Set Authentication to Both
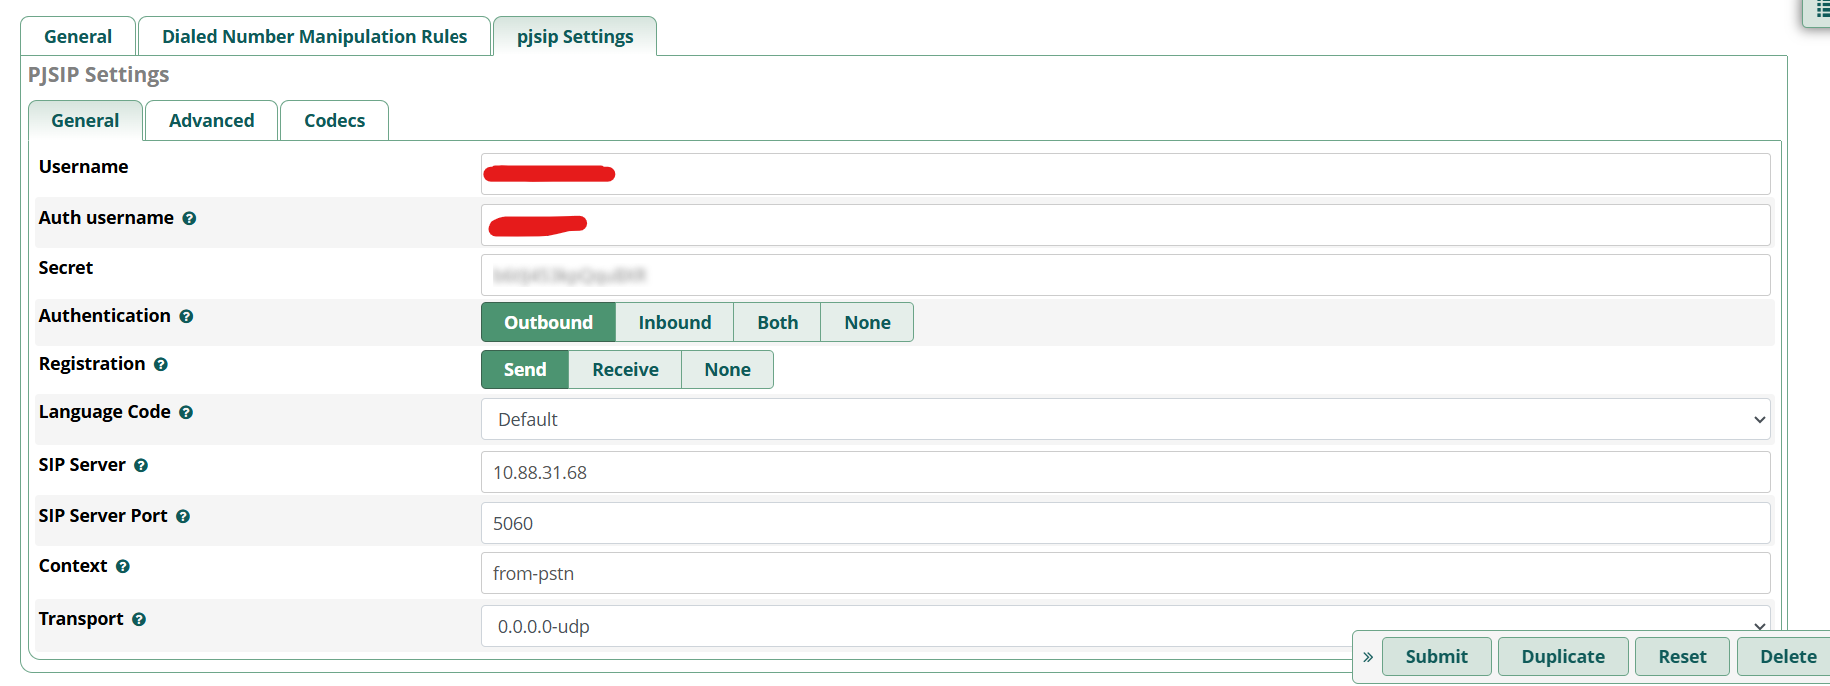 tap(777, 322)
